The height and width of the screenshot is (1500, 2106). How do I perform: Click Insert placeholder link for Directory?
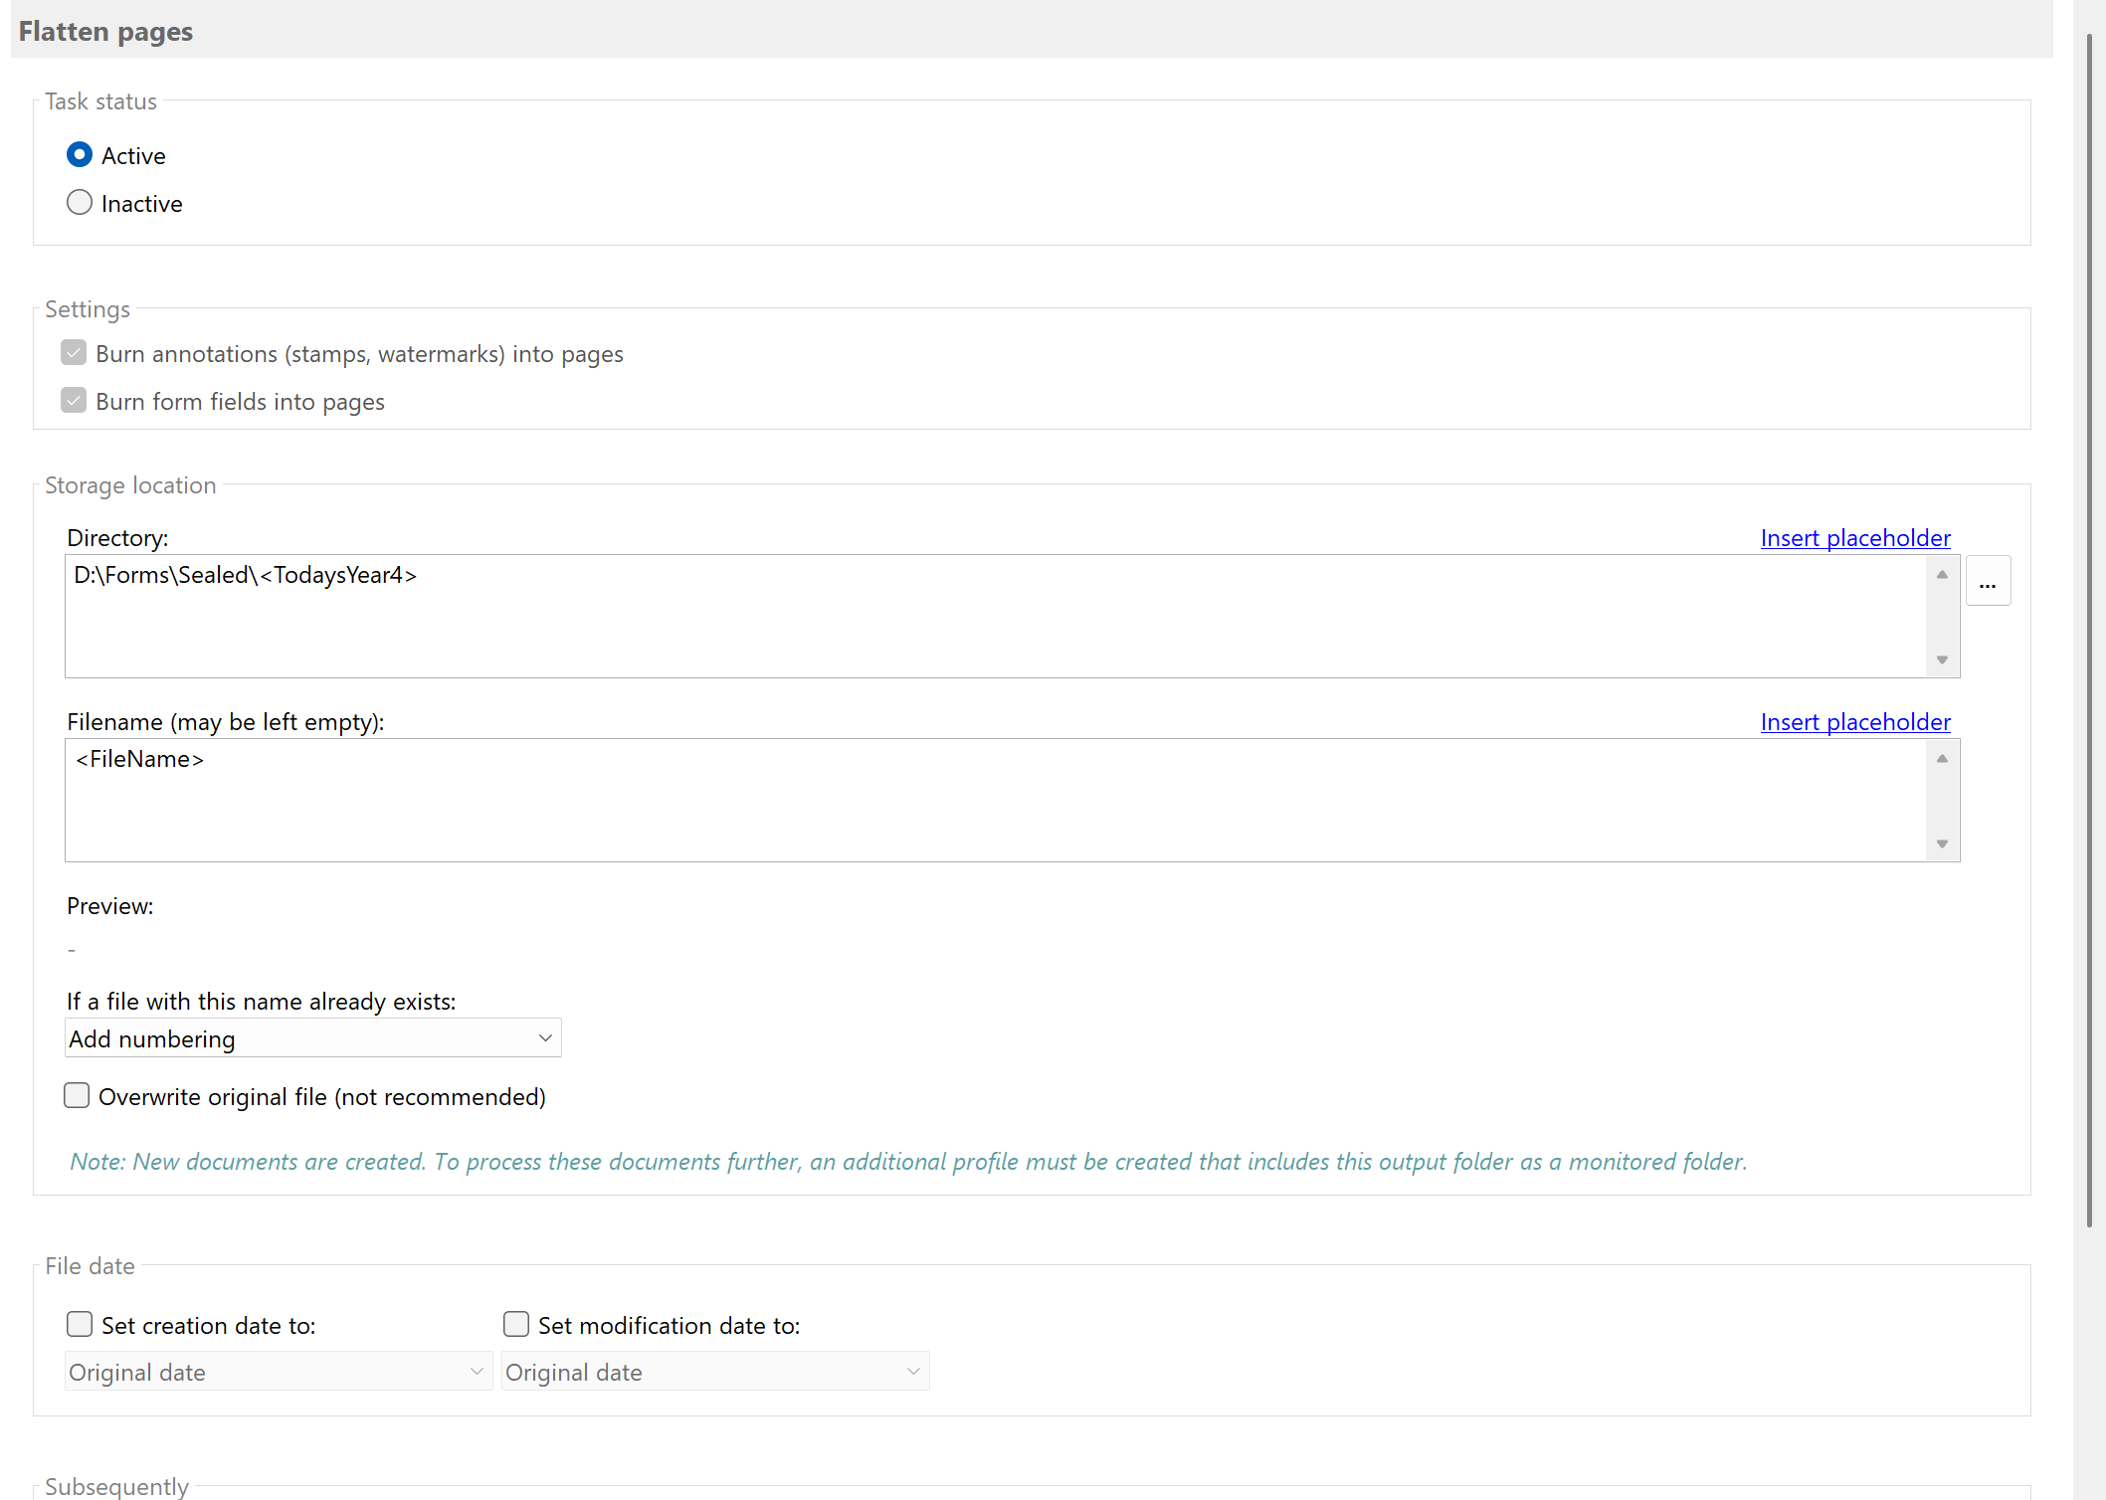(1854, 537)
